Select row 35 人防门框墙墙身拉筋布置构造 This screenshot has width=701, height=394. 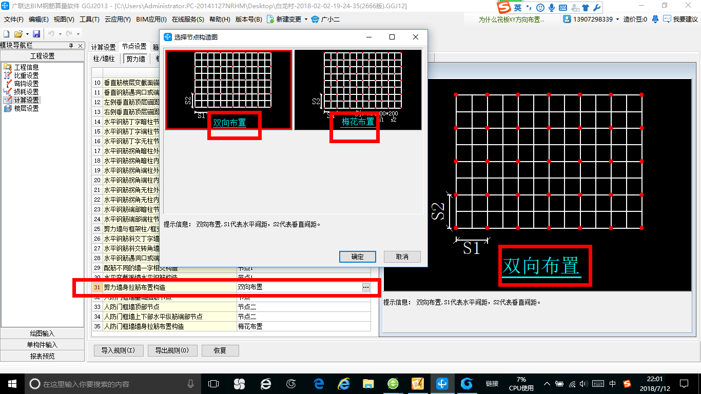pos(231,326)
